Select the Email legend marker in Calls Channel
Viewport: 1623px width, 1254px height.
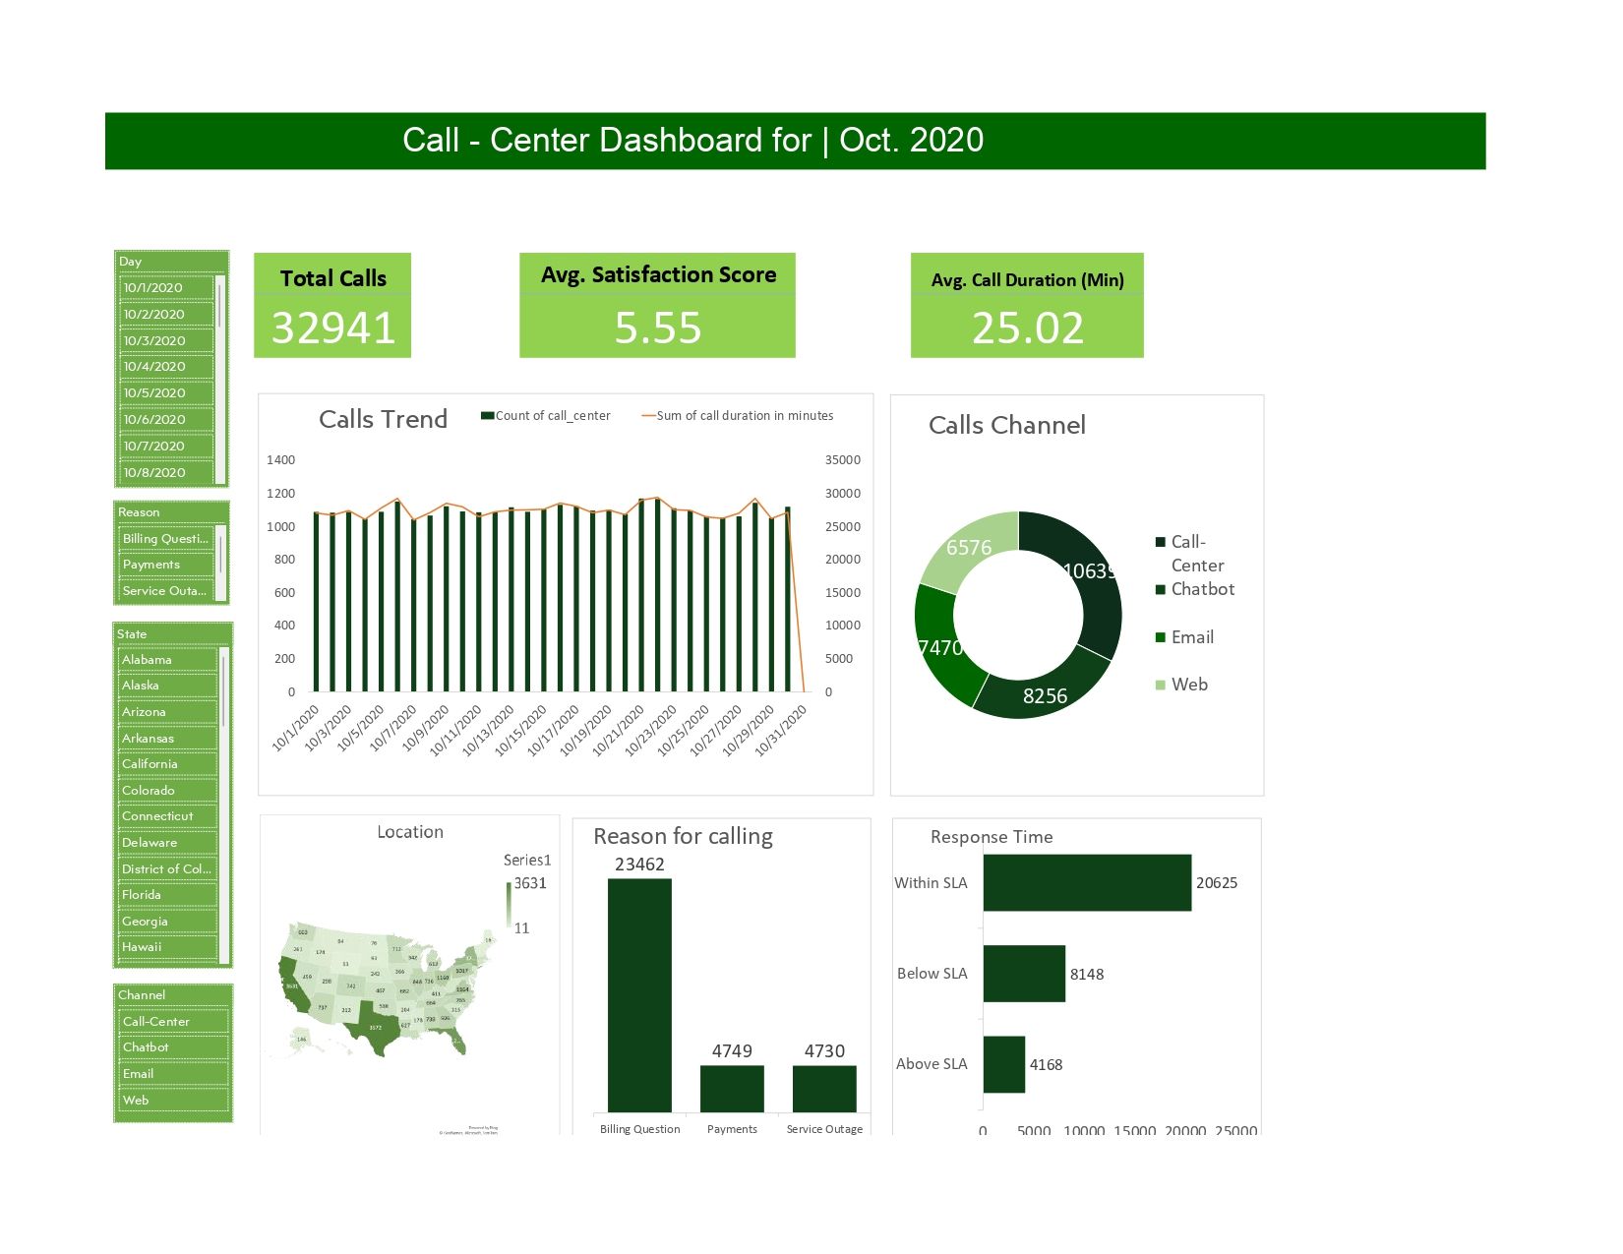tap(1162, 636)
